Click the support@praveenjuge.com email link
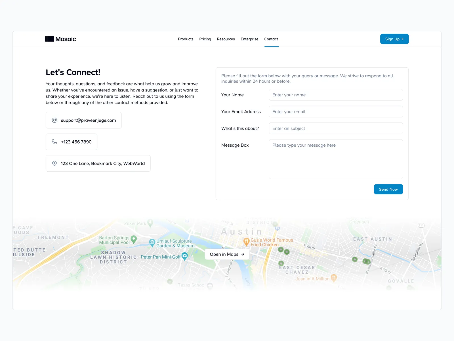454x341 pixels. click(x=88, y=120)
